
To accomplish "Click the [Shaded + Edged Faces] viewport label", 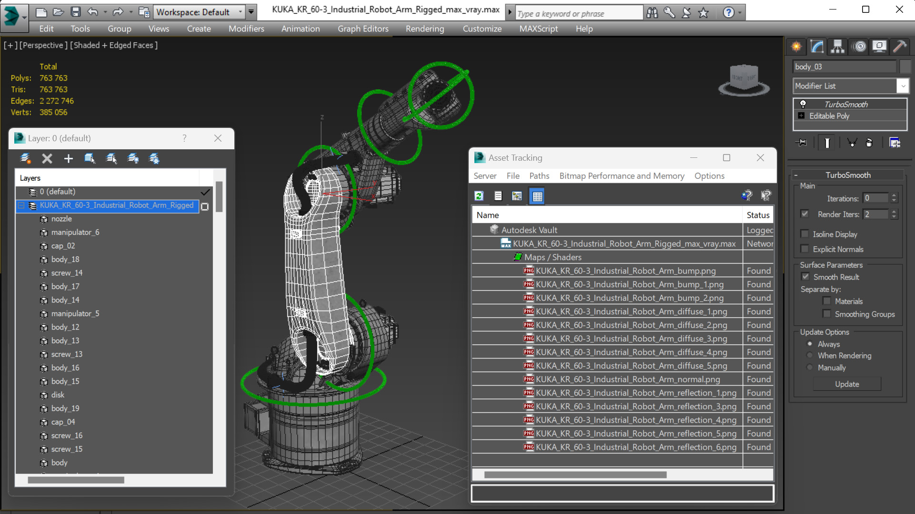I will point(114,45).
